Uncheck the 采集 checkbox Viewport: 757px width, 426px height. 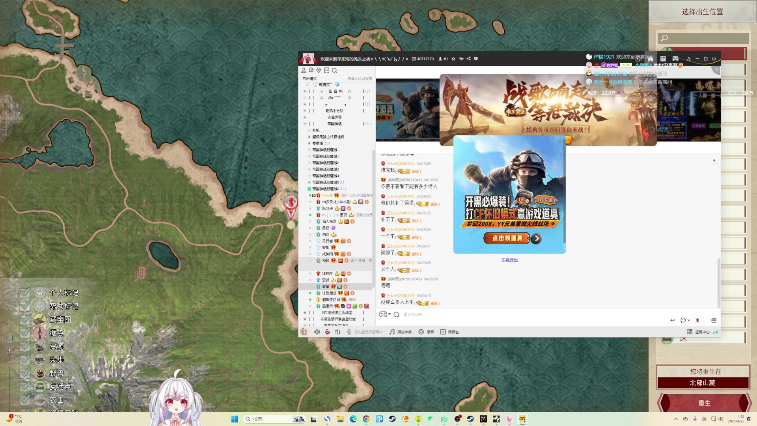(25, 360)
